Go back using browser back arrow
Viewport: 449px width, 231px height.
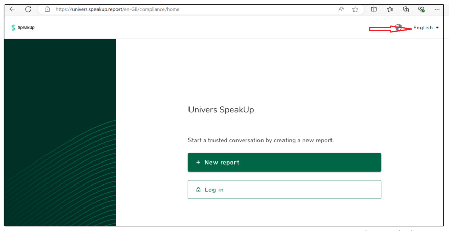(12, 9)
